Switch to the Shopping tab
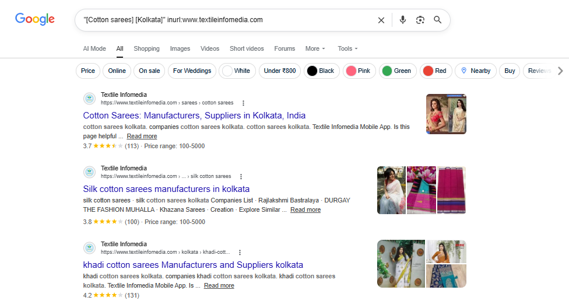The image size is (569, 304). click(x=146, y=48)
